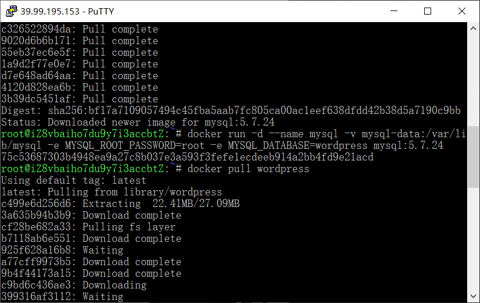480x303 pixels.
Task: Click the line a77cff9973b5: Download complete
Action: point(91,262)
